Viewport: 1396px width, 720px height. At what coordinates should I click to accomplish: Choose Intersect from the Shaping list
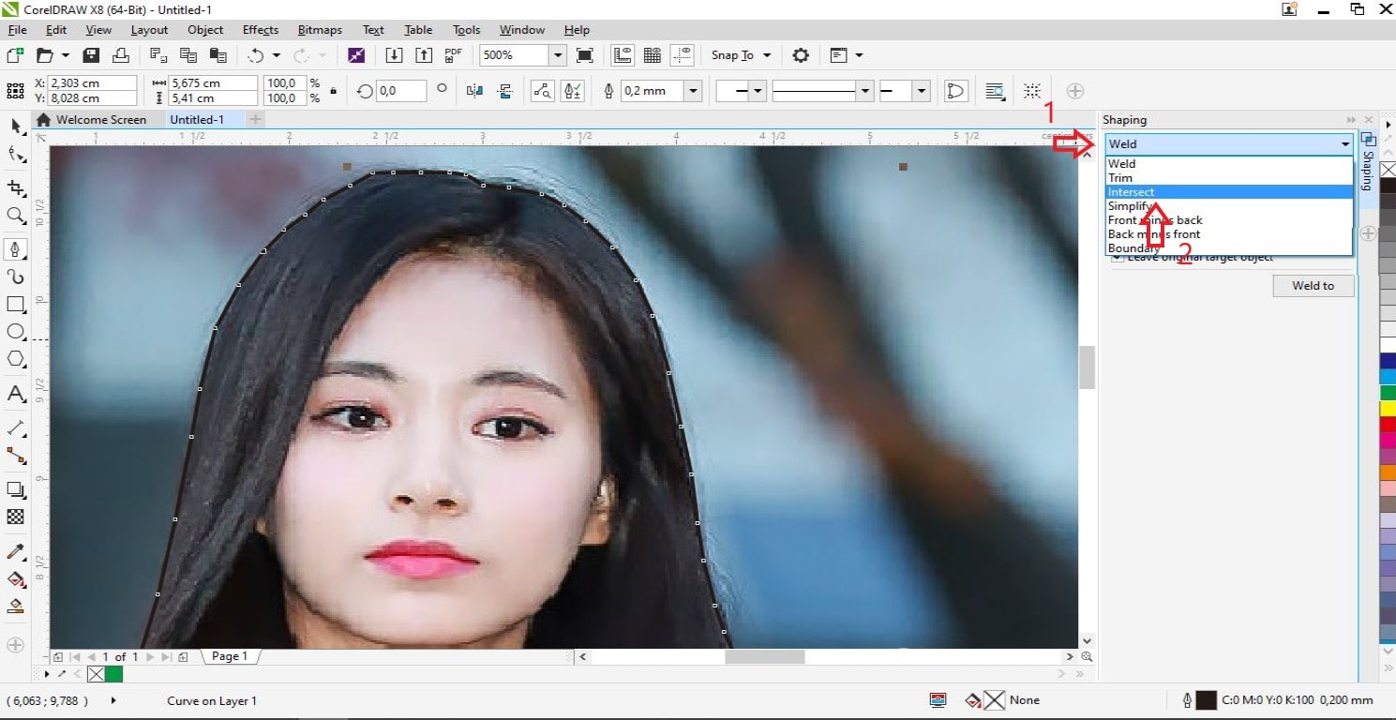tap(1132, 192)
